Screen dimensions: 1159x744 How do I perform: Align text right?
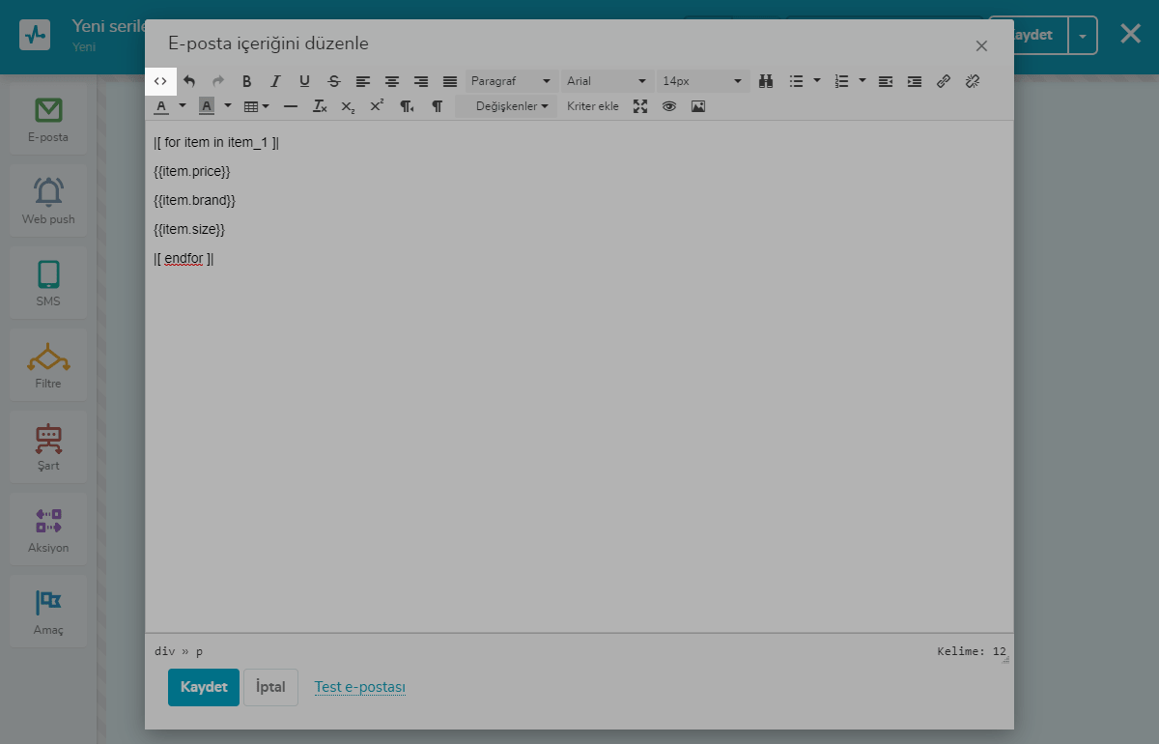[421, 81]
